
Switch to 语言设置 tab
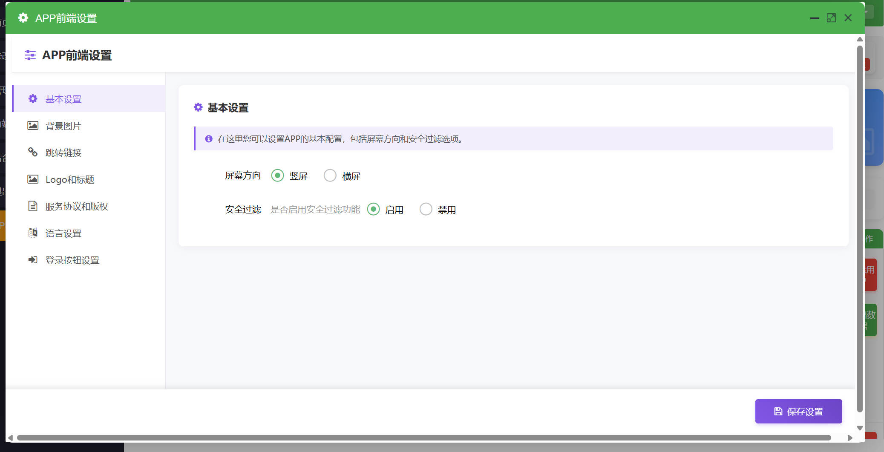(x=63, y=233)
